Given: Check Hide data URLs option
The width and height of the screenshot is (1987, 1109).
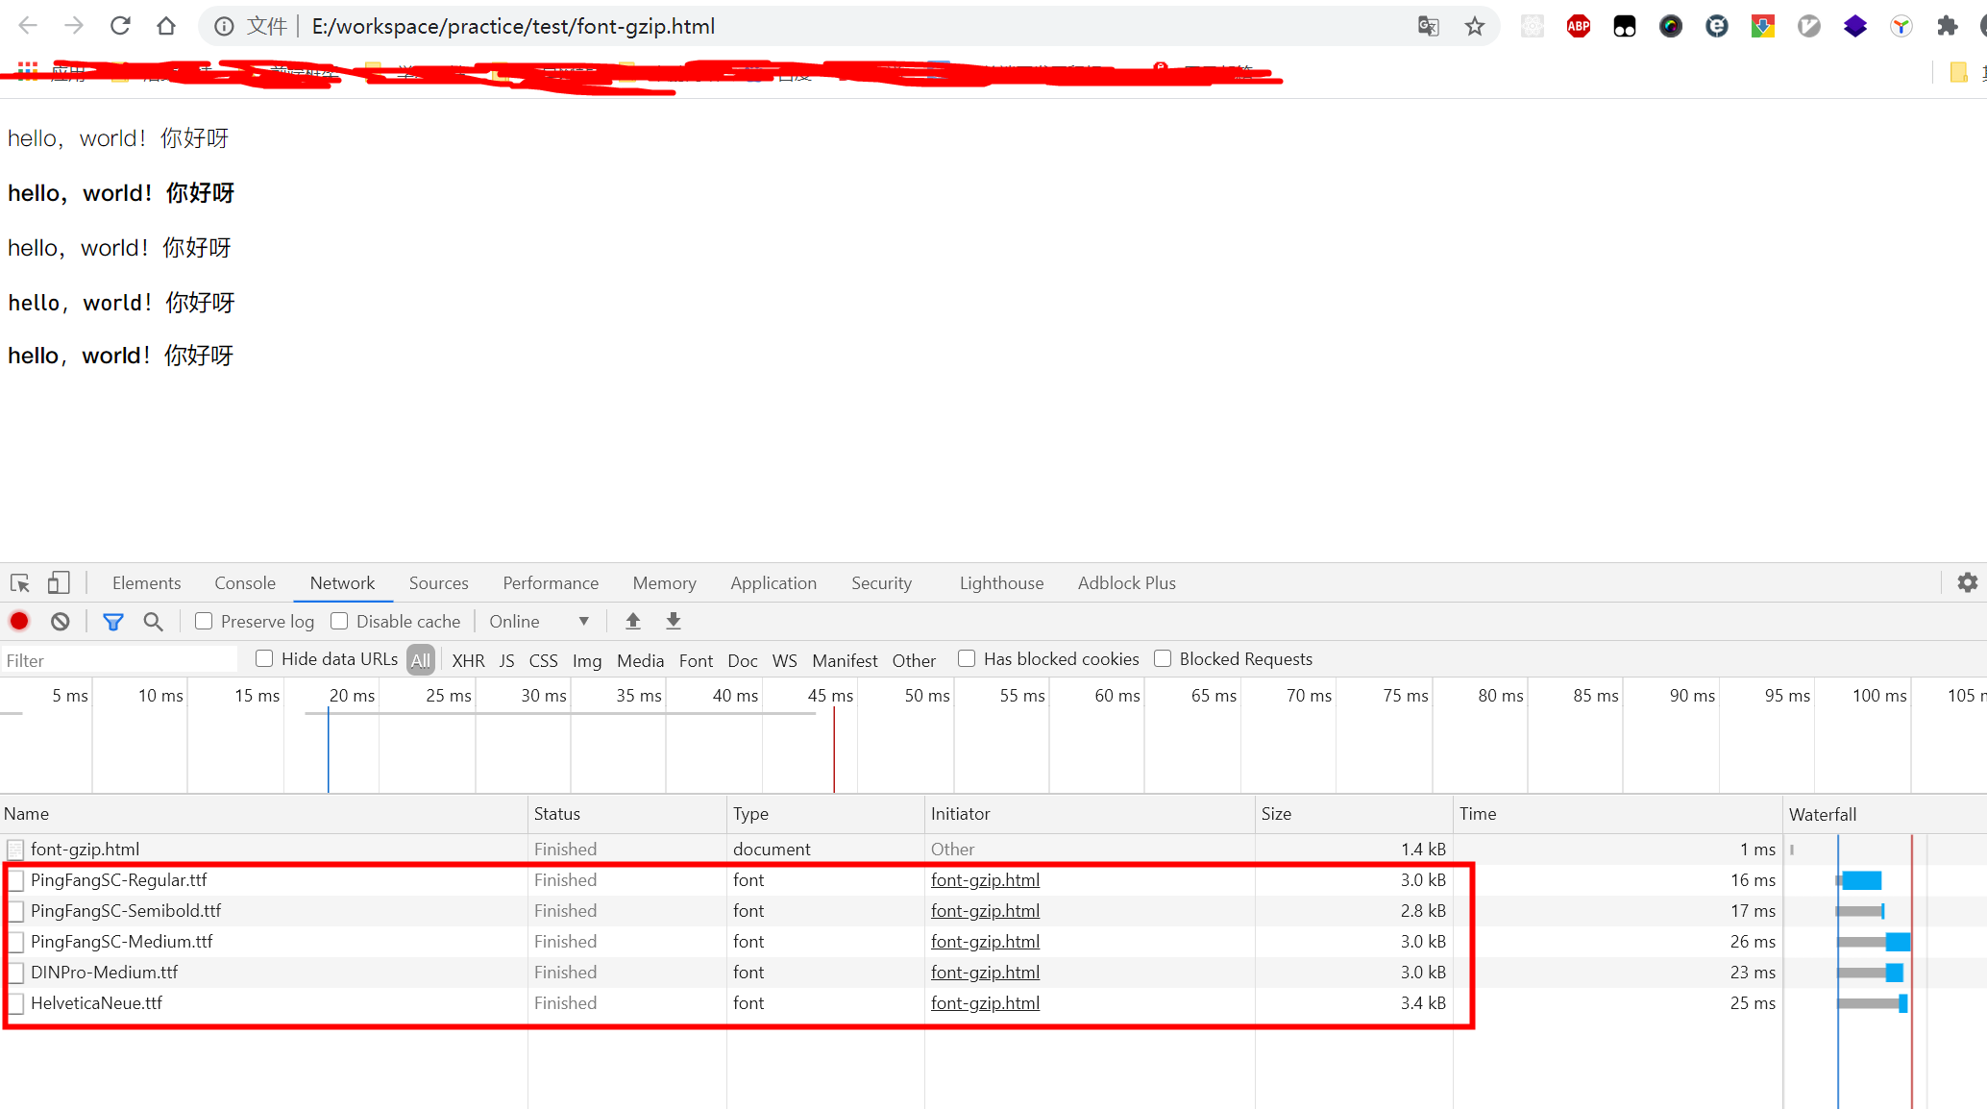Looking at the screenshot, I should 264,658.
